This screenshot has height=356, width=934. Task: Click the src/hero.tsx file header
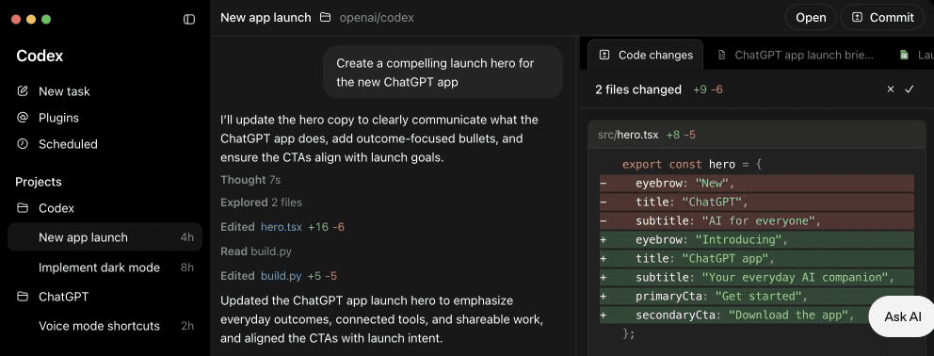pyautogui.click(x=756, y=135)
